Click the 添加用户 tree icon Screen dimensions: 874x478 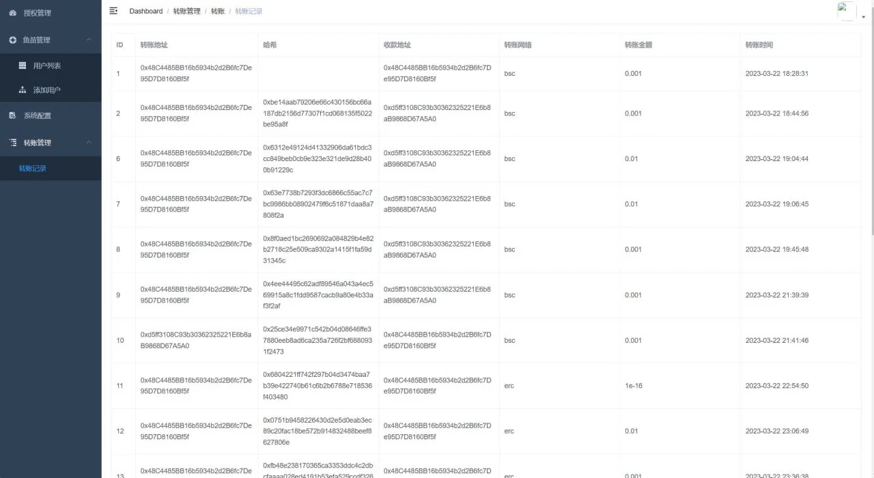[x=23, y=90]
